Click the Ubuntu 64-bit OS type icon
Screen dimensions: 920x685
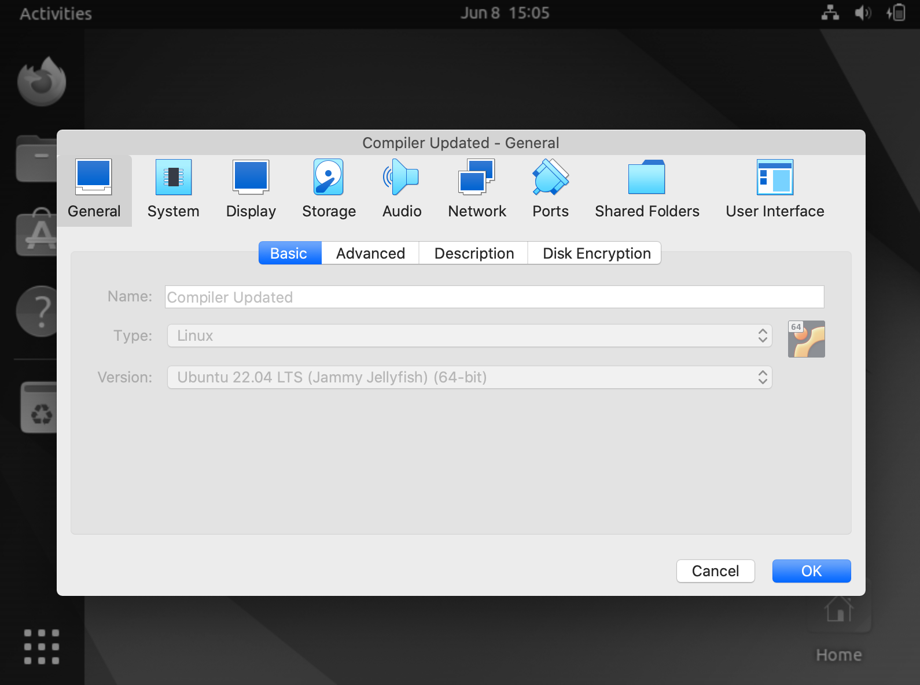pos(806,339)
